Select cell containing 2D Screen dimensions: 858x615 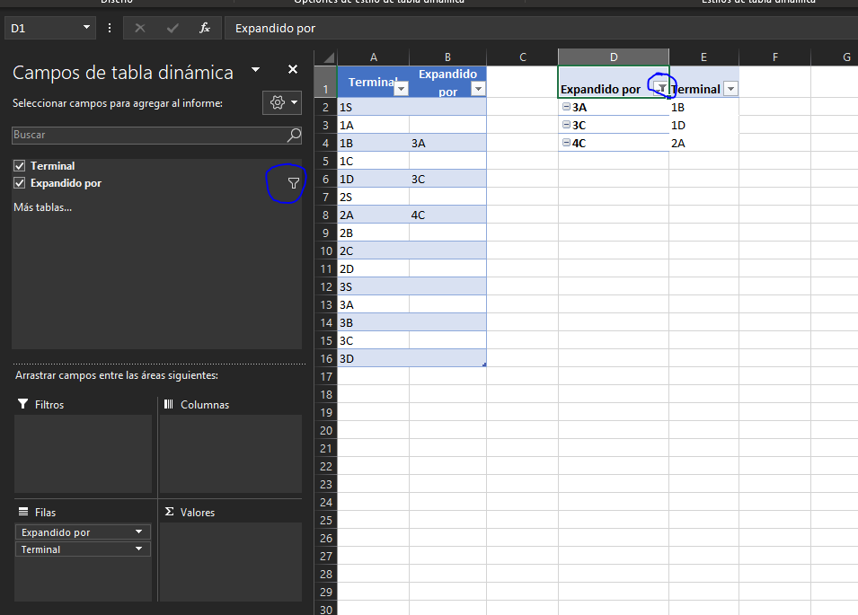click(373, 269)
